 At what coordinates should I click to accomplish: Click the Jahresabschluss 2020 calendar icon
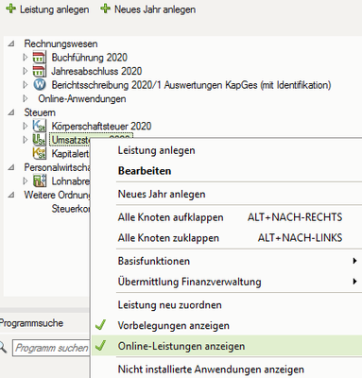click(x=40, y=71)
